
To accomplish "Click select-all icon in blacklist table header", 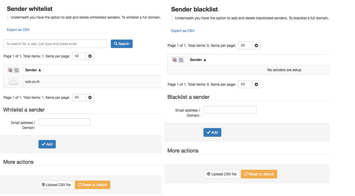I will pos(174,60).
